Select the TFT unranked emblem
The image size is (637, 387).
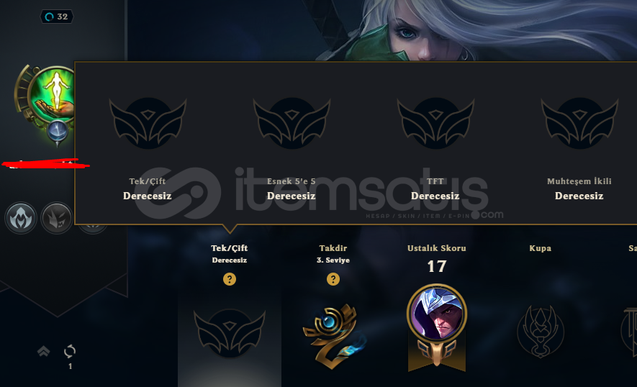(x=435, y=123)
